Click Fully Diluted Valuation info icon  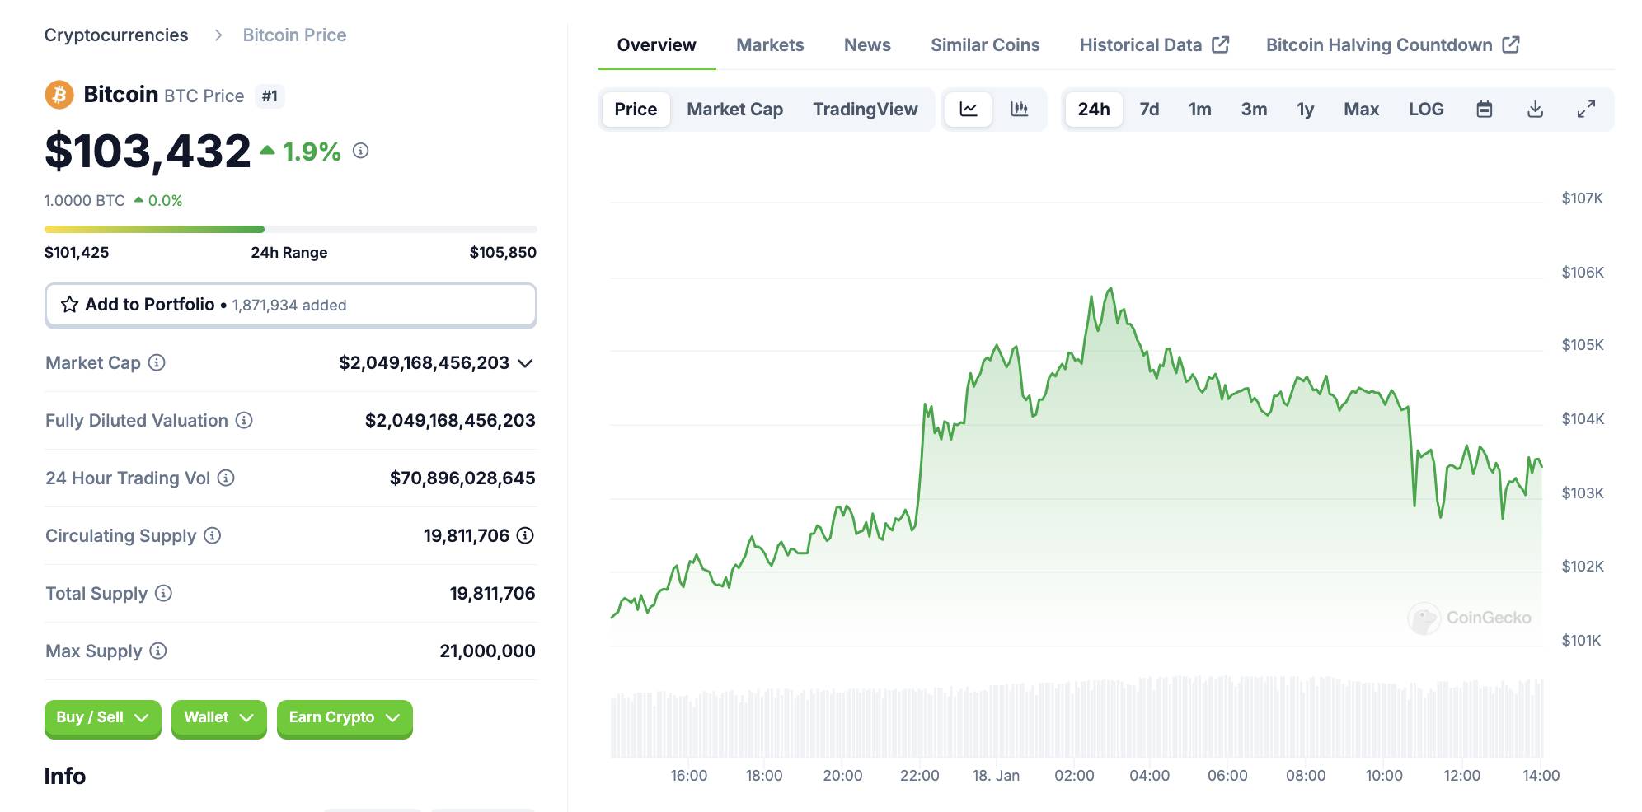244,420
